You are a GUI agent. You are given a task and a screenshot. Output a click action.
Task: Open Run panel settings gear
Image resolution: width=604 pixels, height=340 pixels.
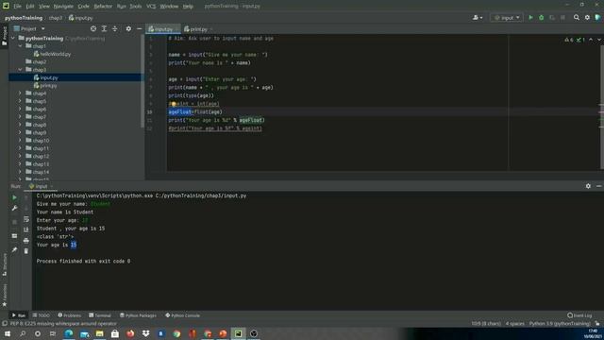pos(588,186)
